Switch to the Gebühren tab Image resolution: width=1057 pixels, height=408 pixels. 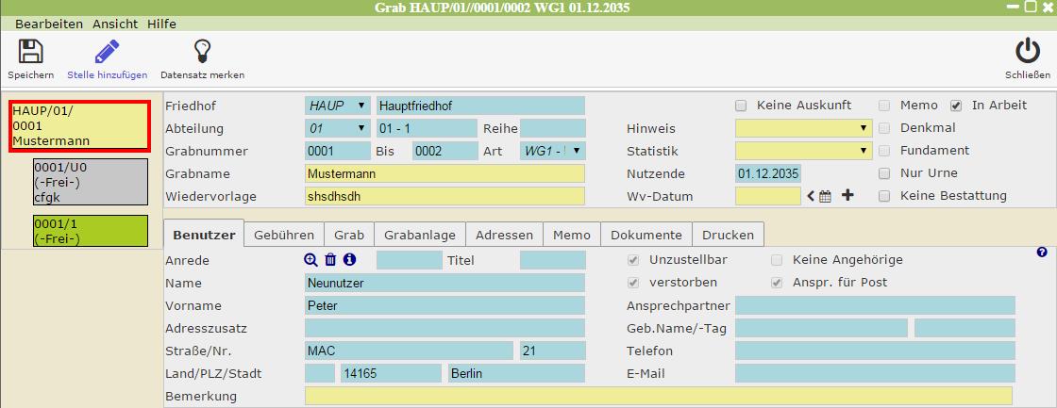[284, 235]
